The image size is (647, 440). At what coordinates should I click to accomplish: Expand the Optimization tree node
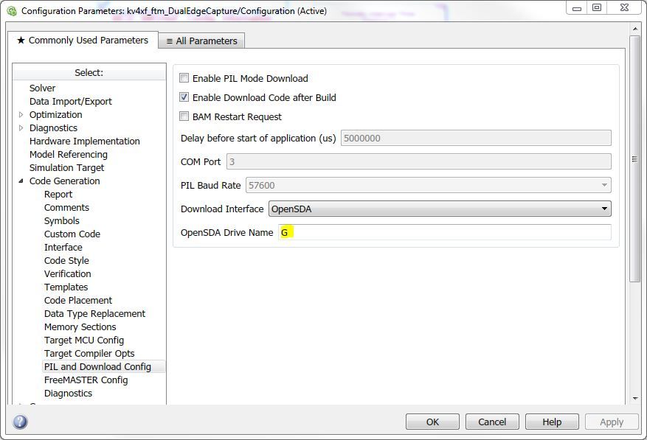21,114
